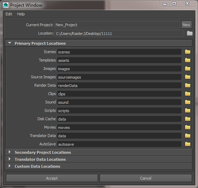This screenshot has height=188, width=198.
Task: Browse folder for Clips location
Action: tap(188, 94)
